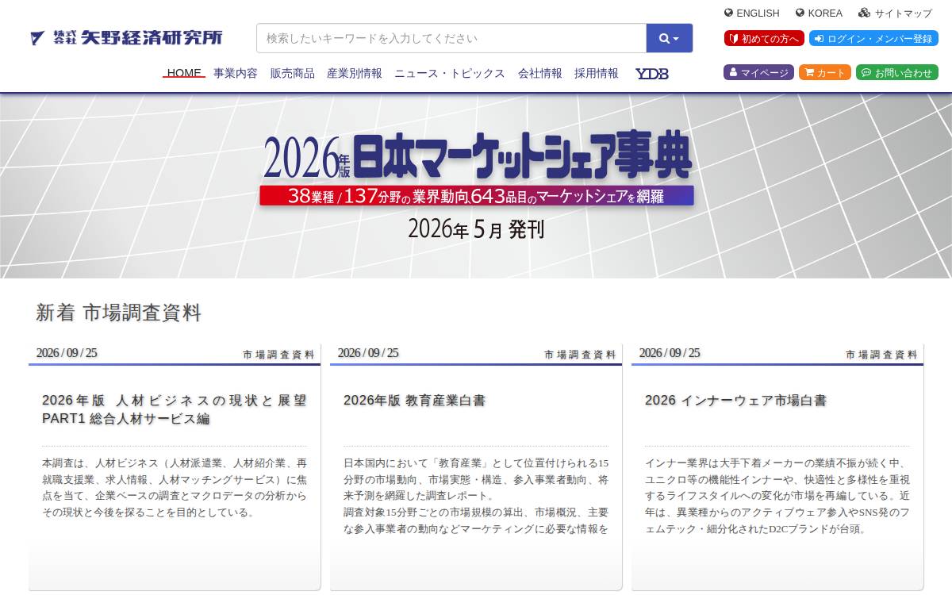
Task: Click the Yano Research Institute logo
Action: pos(126,37)
